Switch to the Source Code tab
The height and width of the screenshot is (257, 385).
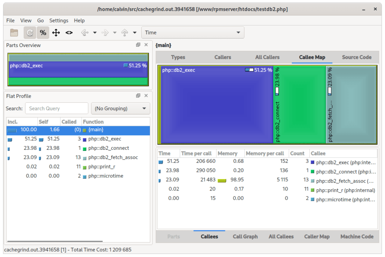tap(356, 57)
